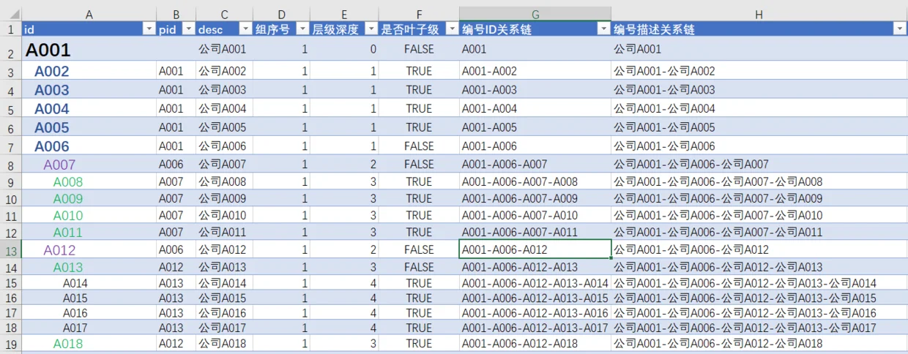Image resolution: width=908 pixels, height=354 pixels.
Task: Open the id column filter dropdown
Action: [x=149, y=29]
